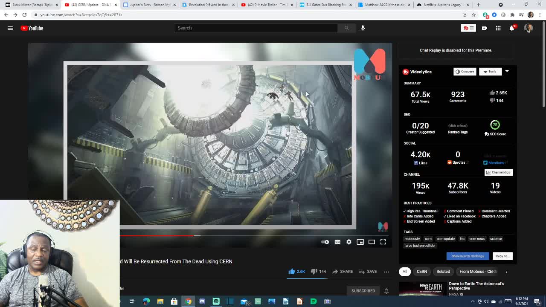The image size is (546, 307).
Task: Toggle autoplay switch in the player
Action: pos(325,242)
